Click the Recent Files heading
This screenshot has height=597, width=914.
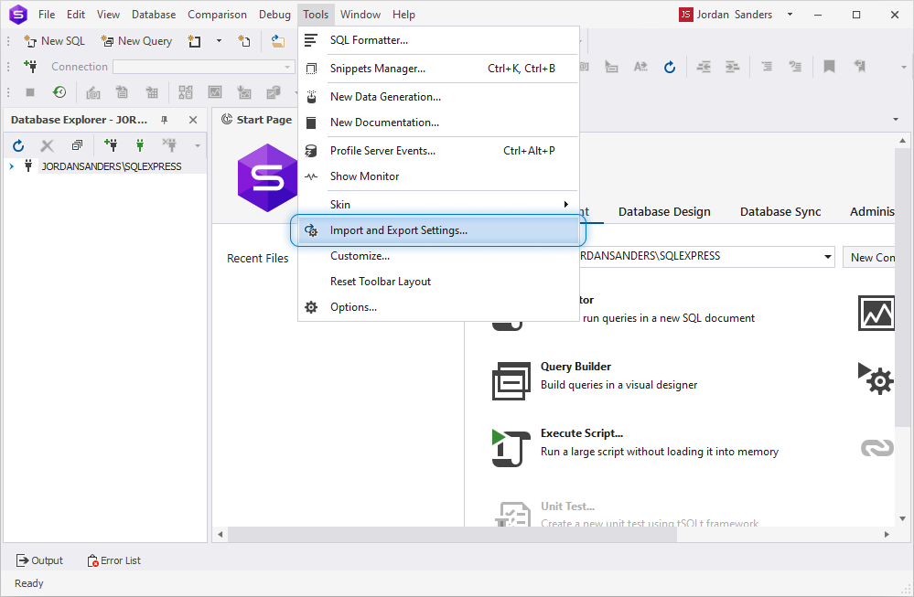tap(258, 258)
